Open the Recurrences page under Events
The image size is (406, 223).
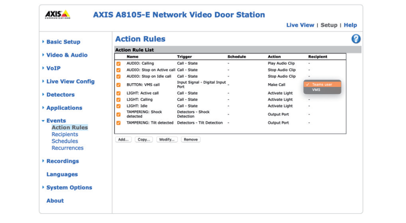pyautogui.click(x=68, y=148)
